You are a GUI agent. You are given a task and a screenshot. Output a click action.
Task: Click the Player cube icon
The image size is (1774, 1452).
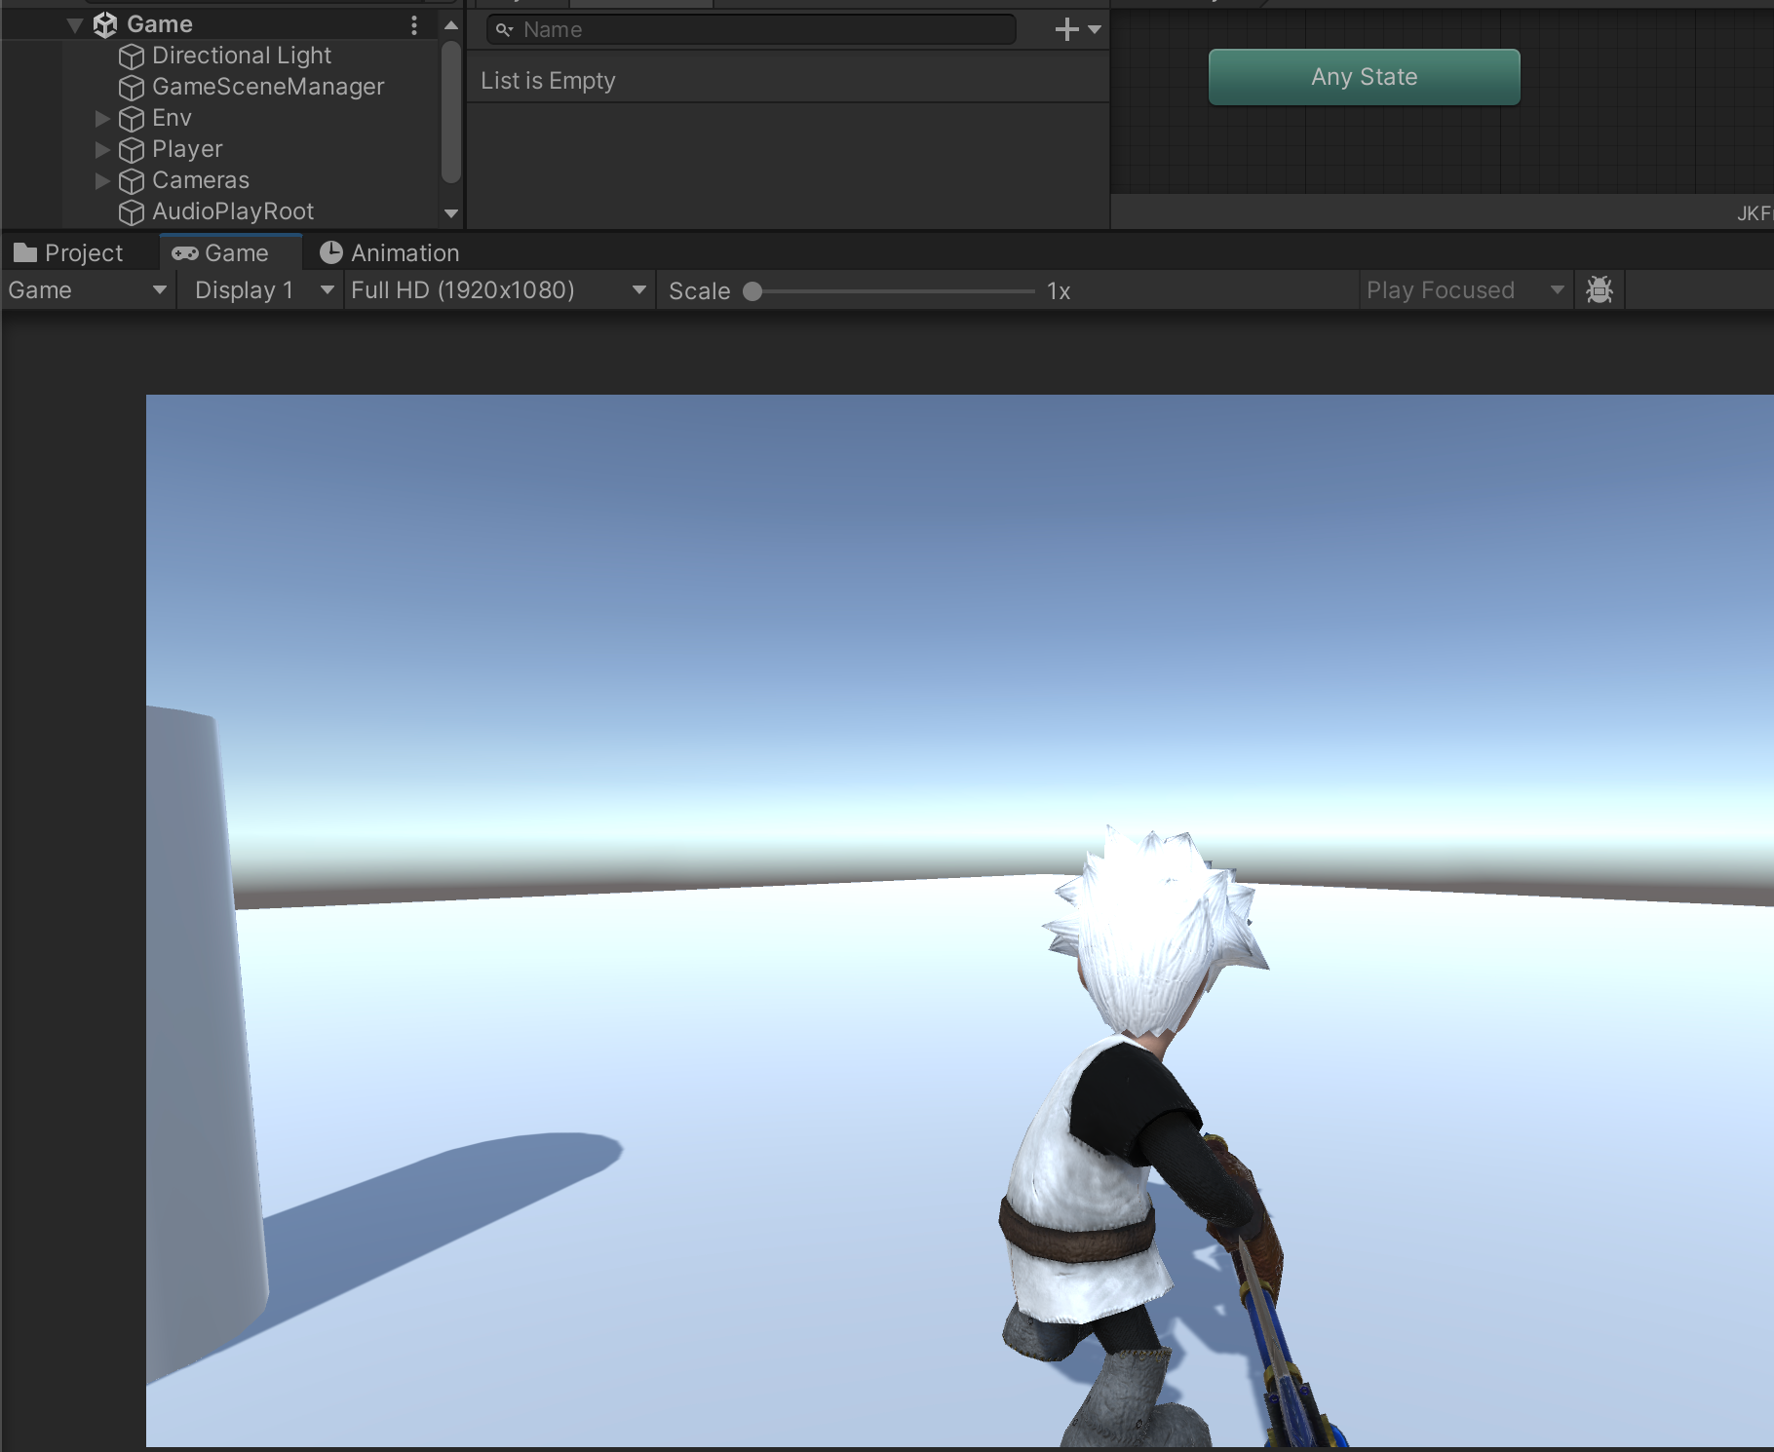pos(131,150)
